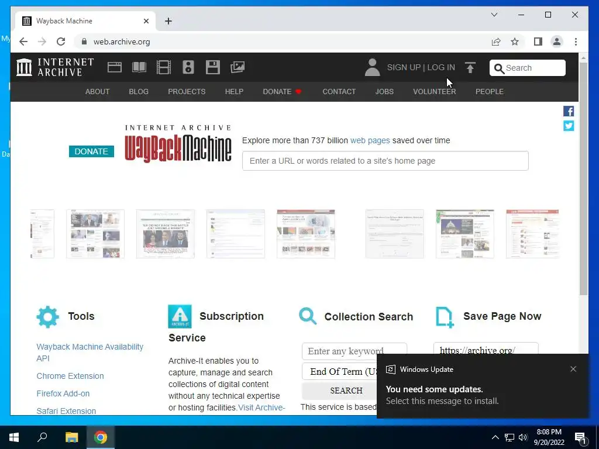Open the Capitol building page thumbnail

click(x=464, y=234)
